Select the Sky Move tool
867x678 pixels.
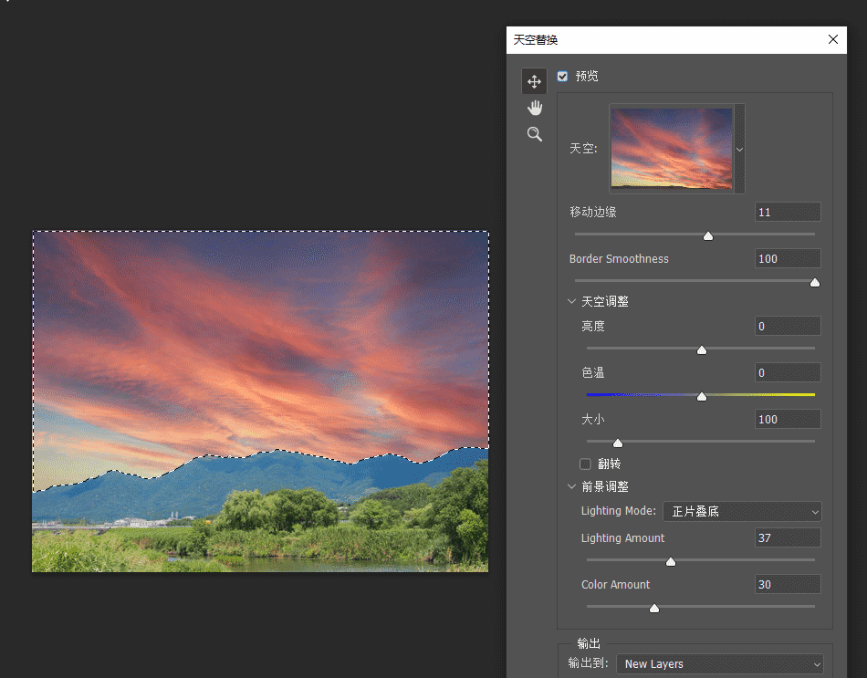coord(535,81)
